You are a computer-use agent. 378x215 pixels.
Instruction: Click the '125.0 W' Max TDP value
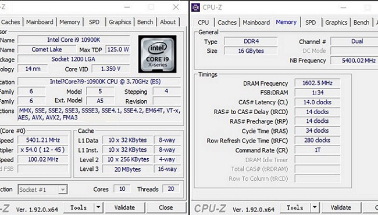click(x=118, y=49)
